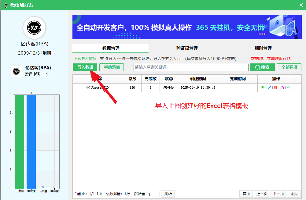306x200 pixels.
Task: Click the green move-to-top arrow icon
Action: [289, 87]
